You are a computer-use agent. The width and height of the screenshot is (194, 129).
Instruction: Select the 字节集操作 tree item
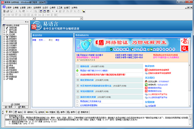click(x=14, y=52)
